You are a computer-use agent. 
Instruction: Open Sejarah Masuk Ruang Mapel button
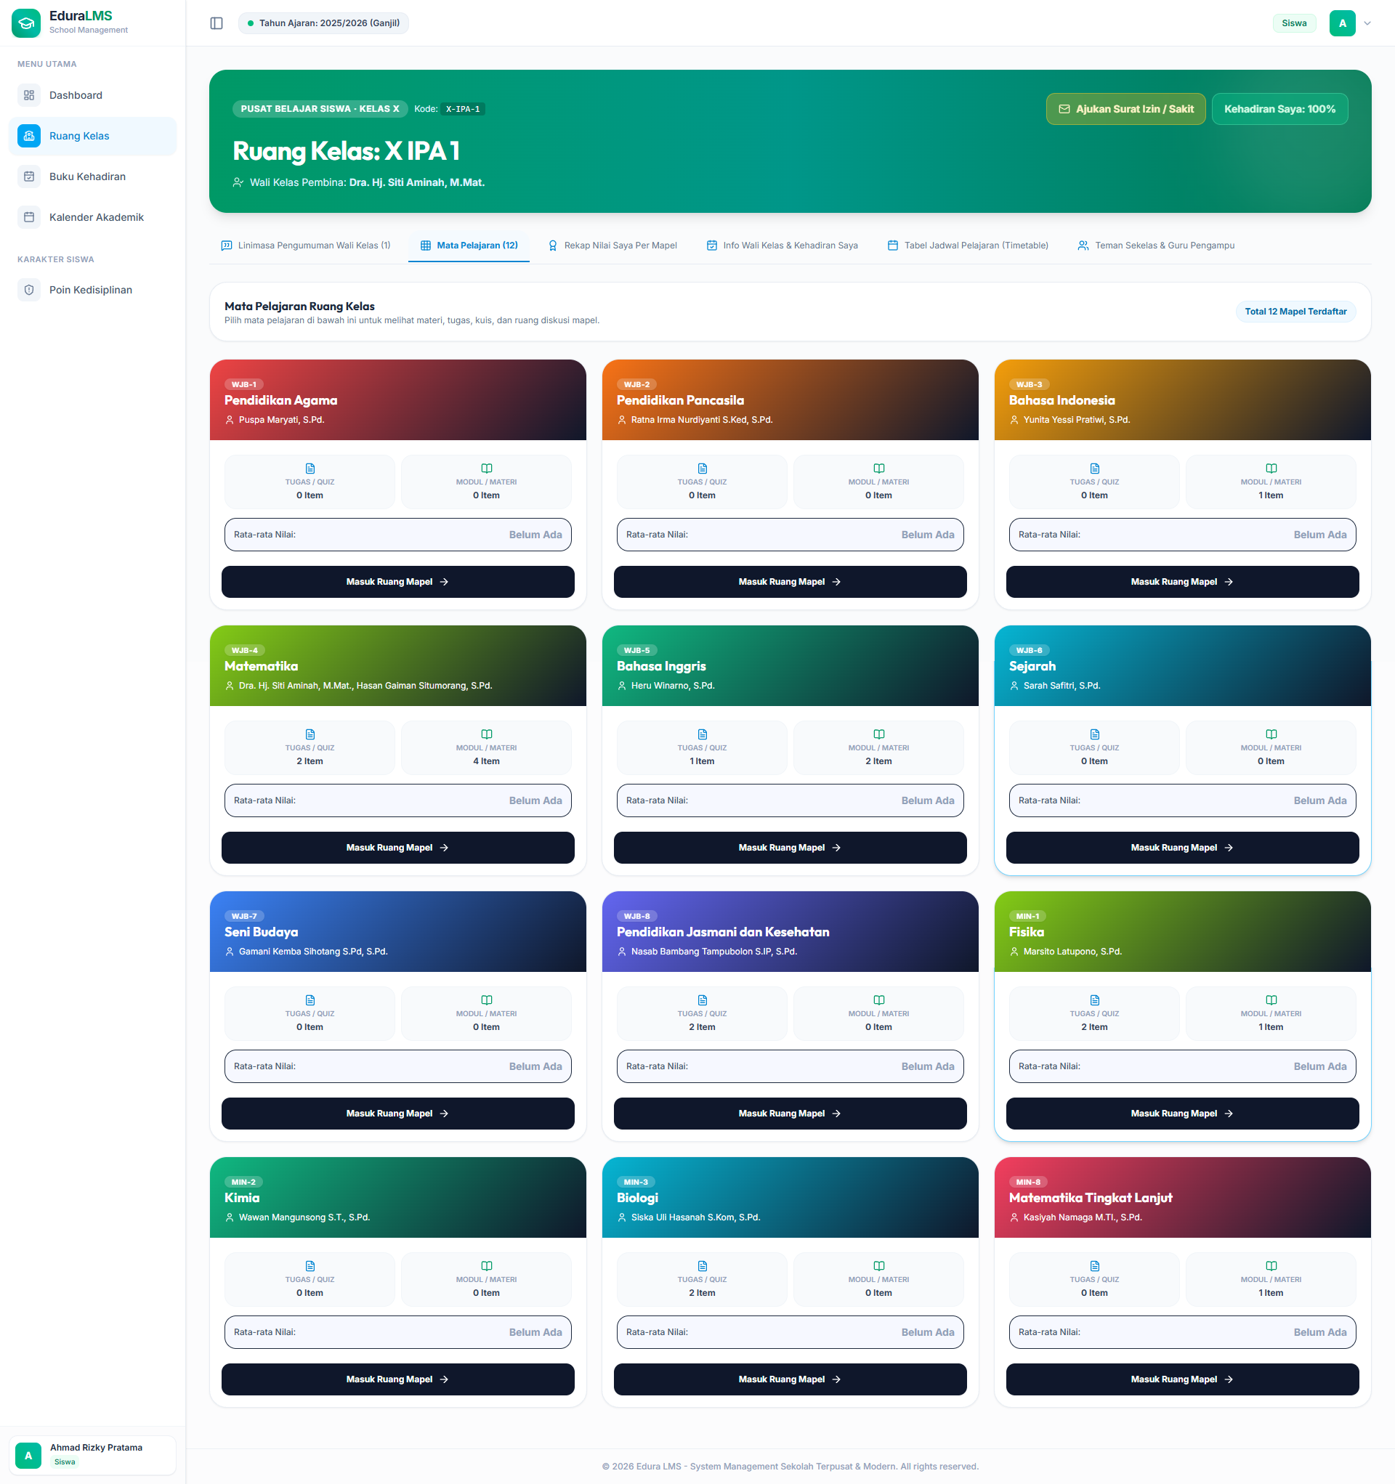1182,847
